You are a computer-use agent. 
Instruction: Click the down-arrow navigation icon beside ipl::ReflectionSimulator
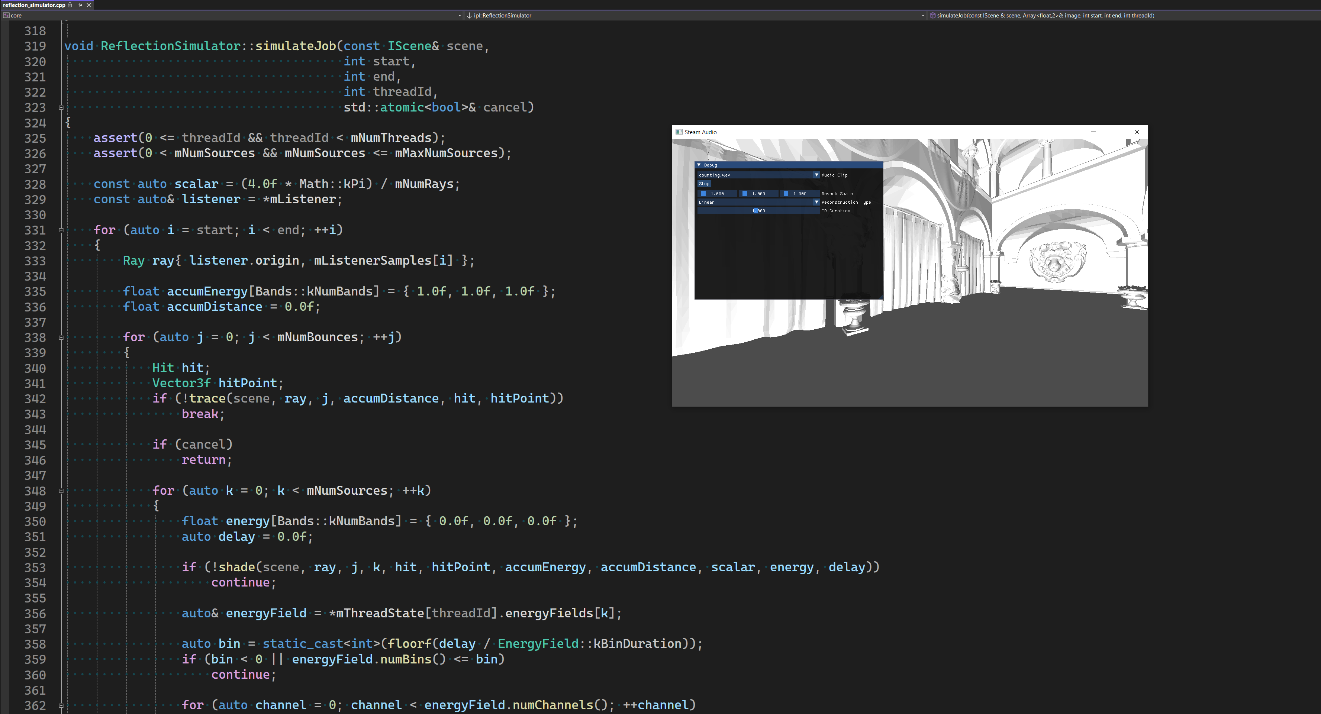click(470, 15)
